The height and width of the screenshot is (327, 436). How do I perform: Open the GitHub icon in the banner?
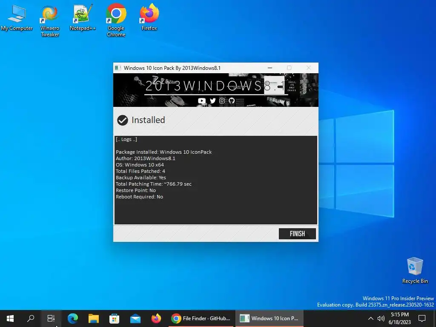coord(232,100)
